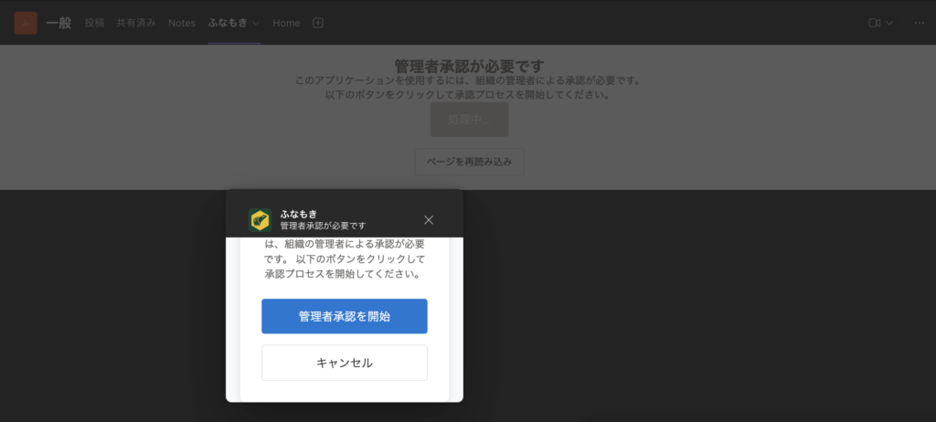Click the dialog subtitle 管理者承認が必要です
Viewport: 936px width, 422px height.
click(x=323, y=226)
